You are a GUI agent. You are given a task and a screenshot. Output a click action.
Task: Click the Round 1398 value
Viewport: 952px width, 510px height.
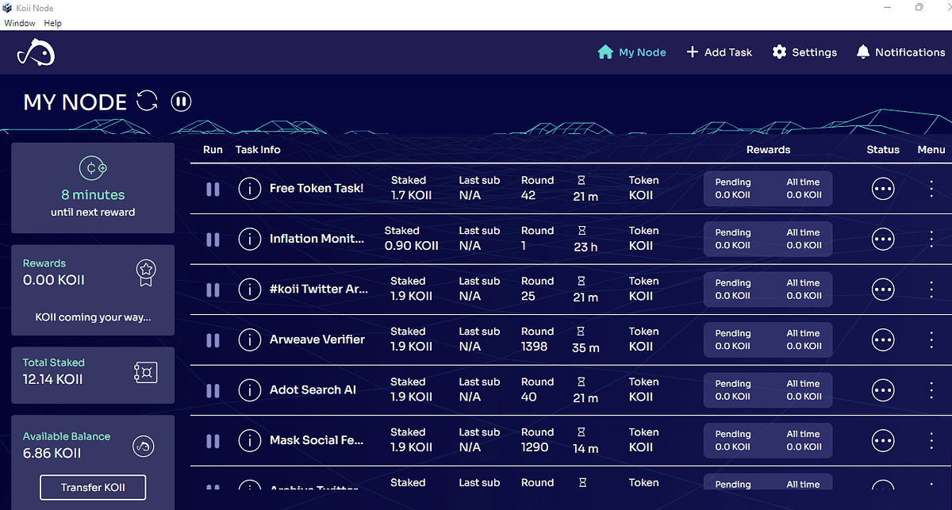536,347
